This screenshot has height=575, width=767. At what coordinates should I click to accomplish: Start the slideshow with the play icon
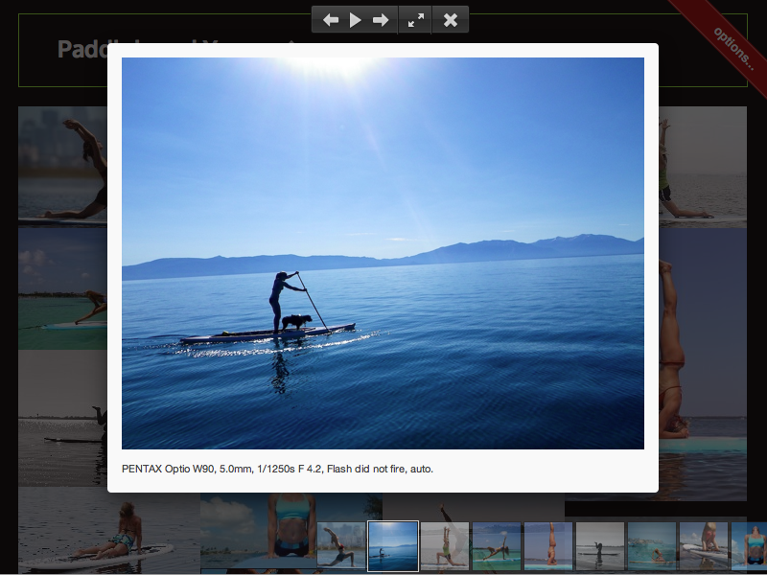(356, 20)
